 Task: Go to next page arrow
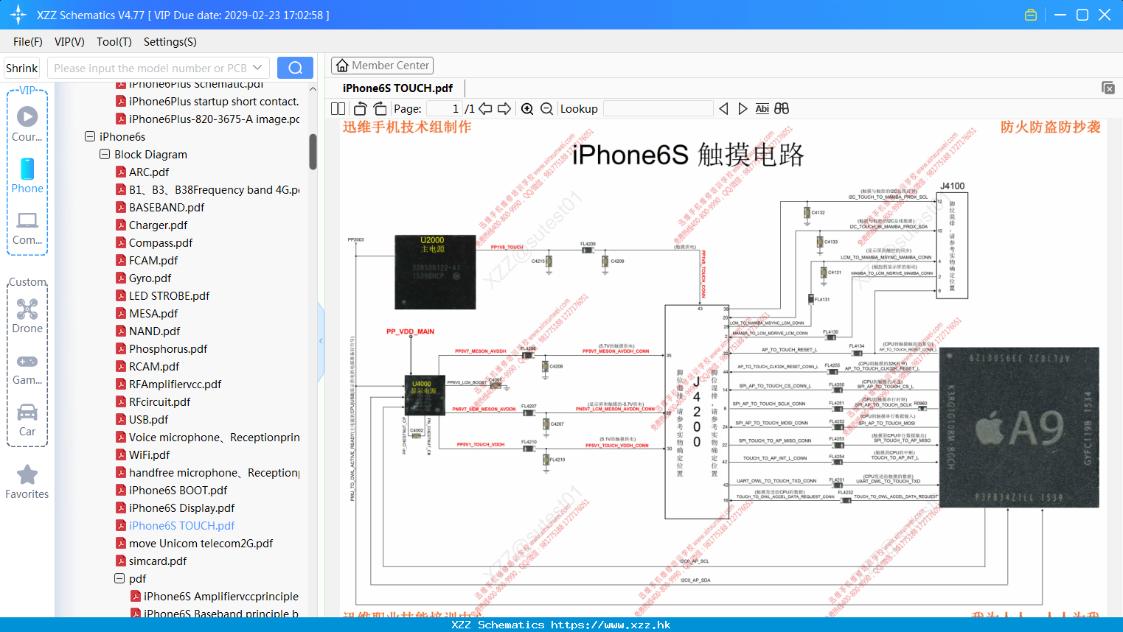click(x=504, y=108)
